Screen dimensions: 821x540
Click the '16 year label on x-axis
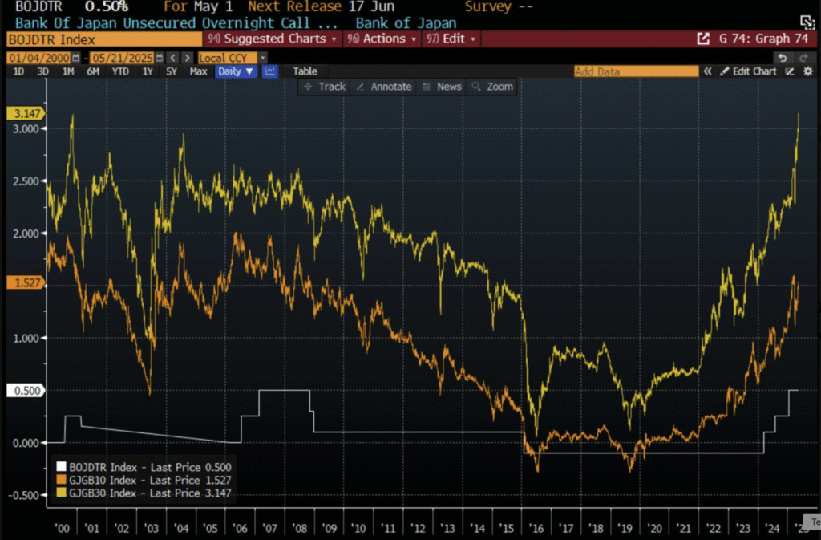[536, 528]
